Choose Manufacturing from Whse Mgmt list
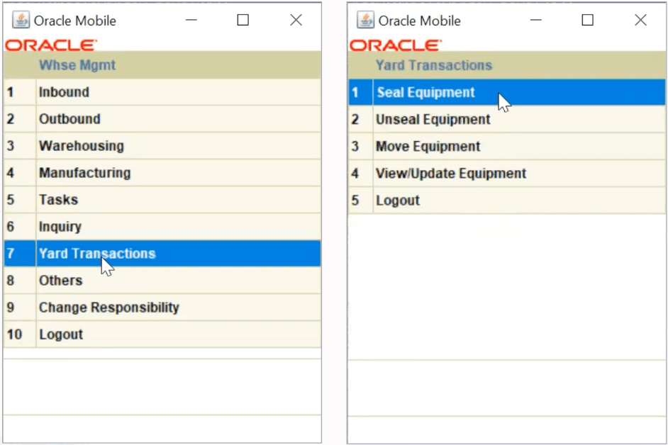Viewport: 668px width, 445px height. pyautogui.click(x=162, y=172)
